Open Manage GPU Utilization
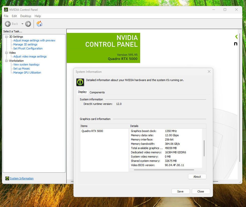Screen dimensions: 246x207 [27, 73]
